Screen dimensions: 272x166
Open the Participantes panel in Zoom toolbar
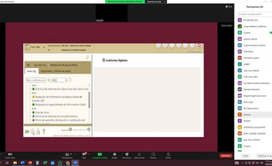pyautogui.click(x=66, y=154)
